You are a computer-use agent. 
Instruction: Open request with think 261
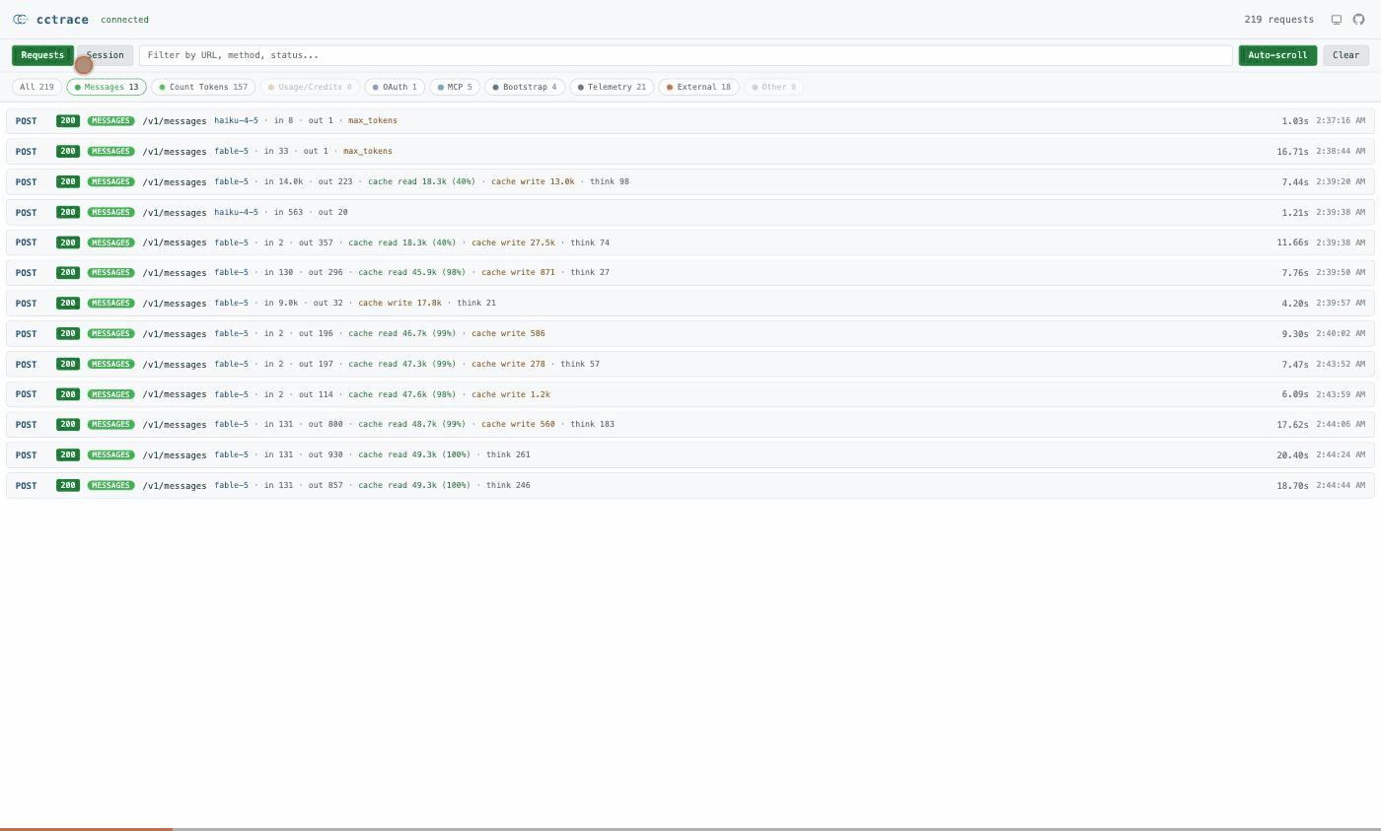coord(690,455)
